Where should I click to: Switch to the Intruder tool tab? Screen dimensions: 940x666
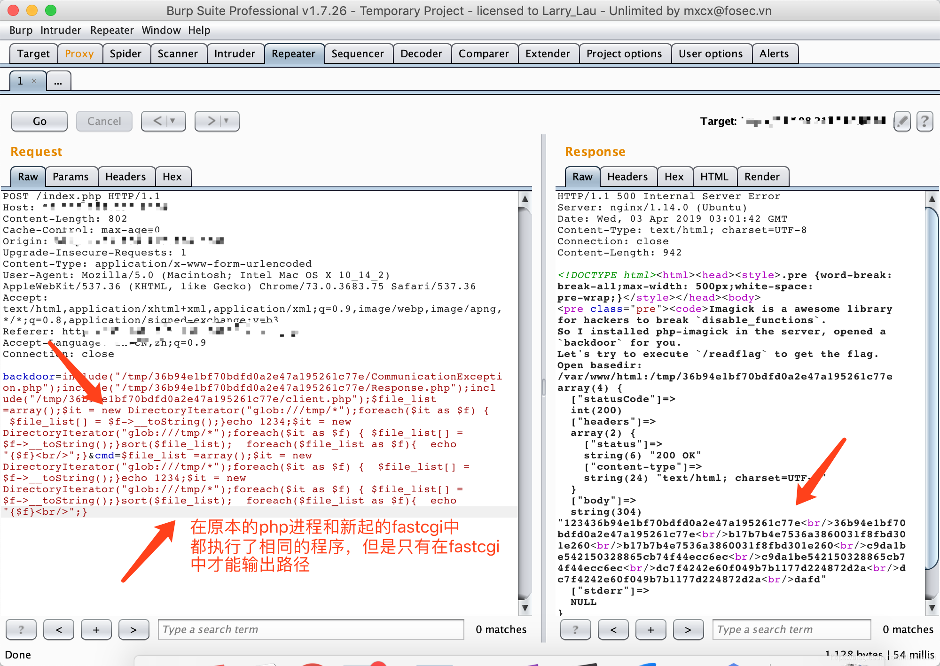pyautogui.click(x=234, y=54)
